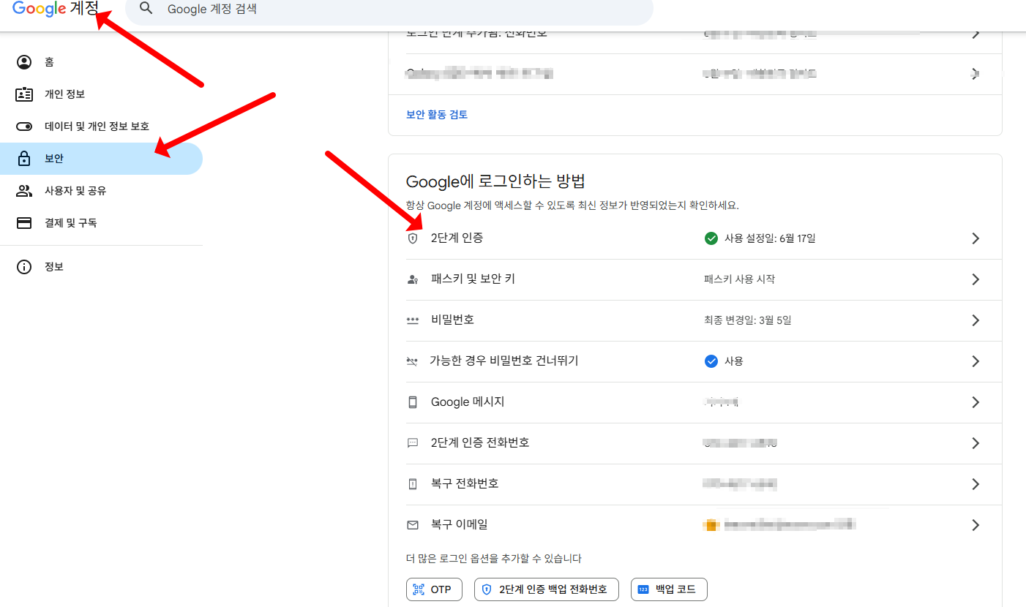Image resolution: width=1026 pixels, height=607 pixels.
Task: Click the 홈 profile icon
Action: (x=24, y=62)
